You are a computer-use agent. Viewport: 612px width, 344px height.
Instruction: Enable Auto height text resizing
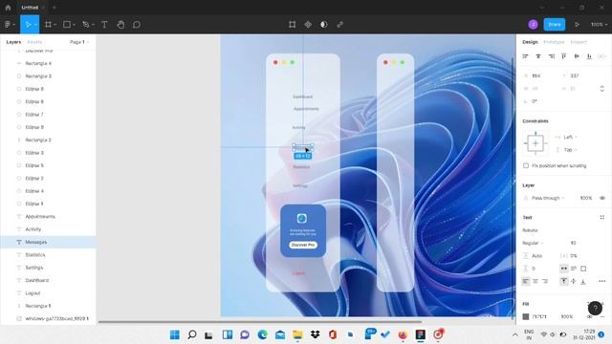[574, 269]
